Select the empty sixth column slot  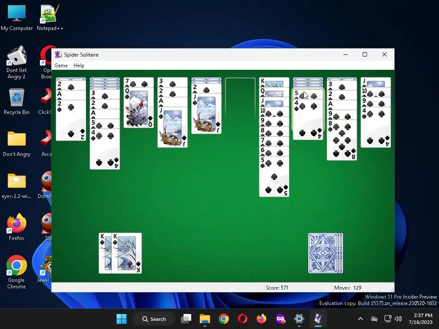pos(240,98)
